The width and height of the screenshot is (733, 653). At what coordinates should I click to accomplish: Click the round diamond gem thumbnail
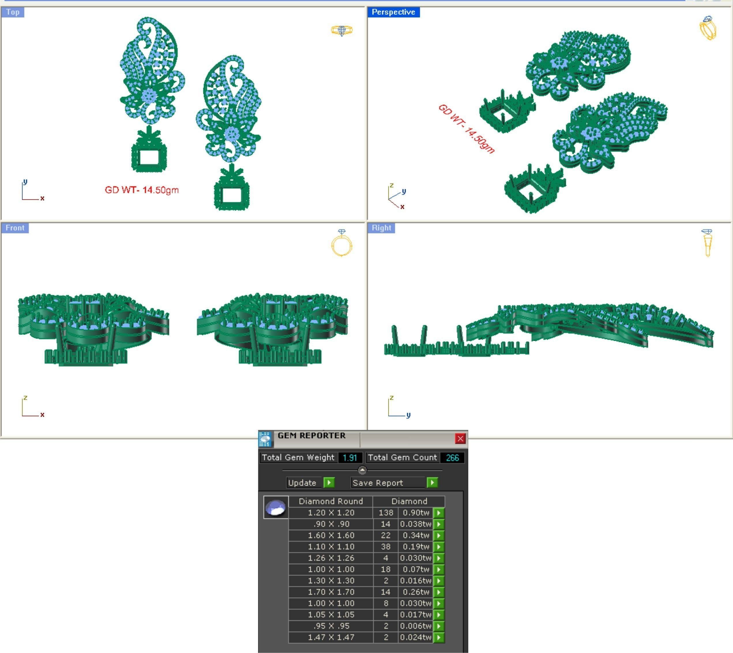(276, 507)
